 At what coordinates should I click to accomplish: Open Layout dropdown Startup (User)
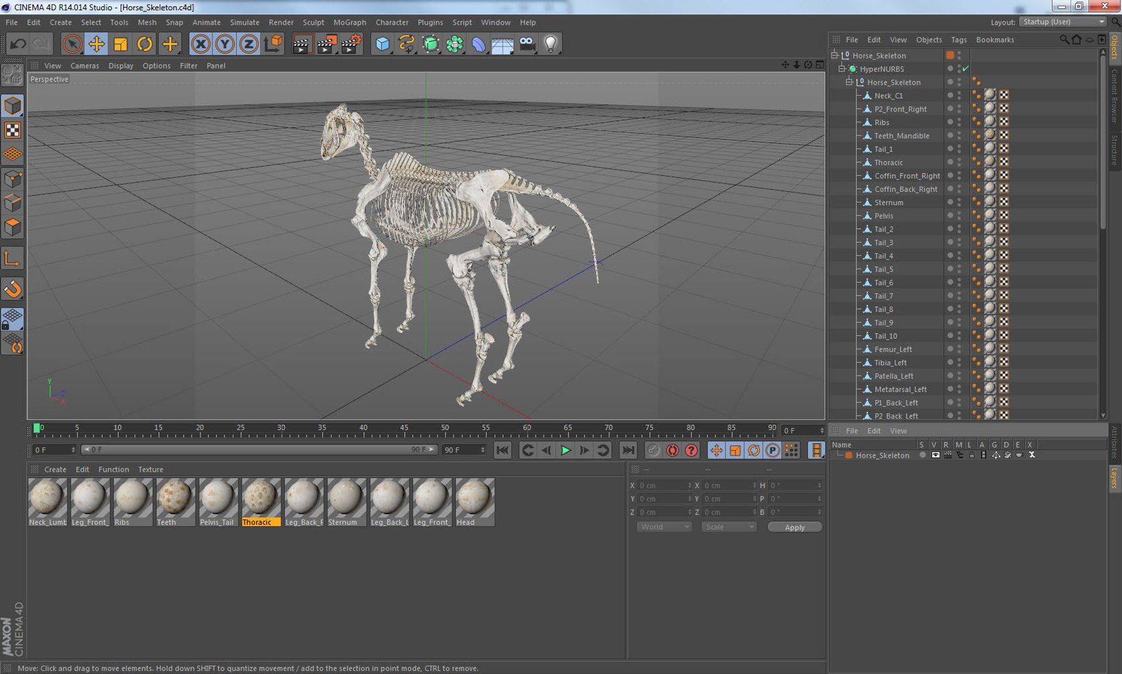coord(1063,22)
